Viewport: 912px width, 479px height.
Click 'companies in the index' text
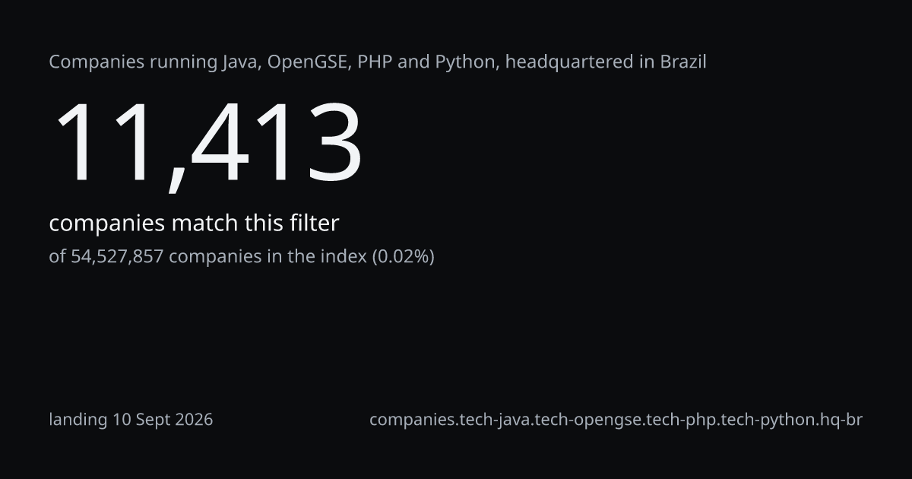(x=268, y=257)
